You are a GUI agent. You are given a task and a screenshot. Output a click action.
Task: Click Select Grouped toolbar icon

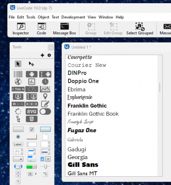(140, 29)
